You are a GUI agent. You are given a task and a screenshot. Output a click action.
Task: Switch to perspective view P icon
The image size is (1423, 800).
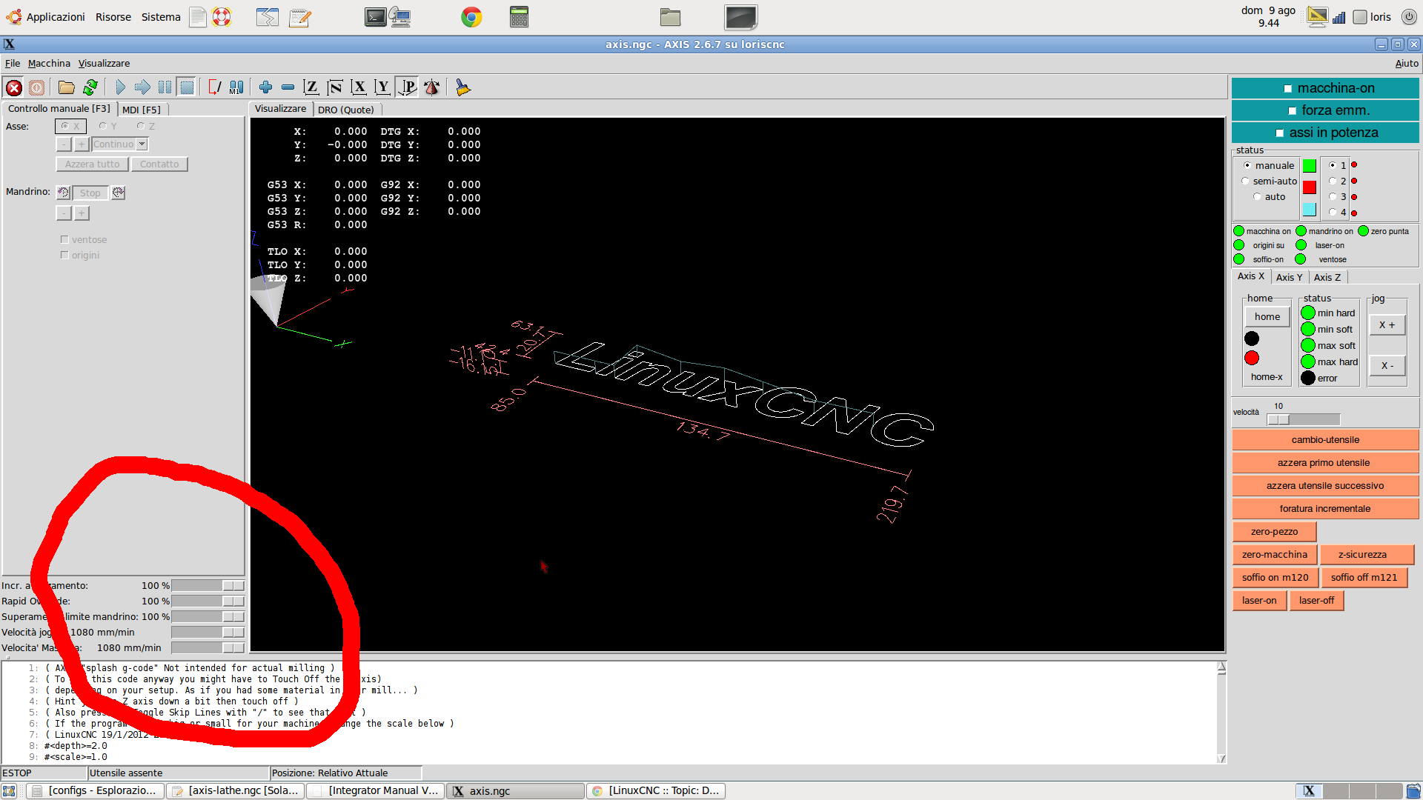tap(407, 88)
